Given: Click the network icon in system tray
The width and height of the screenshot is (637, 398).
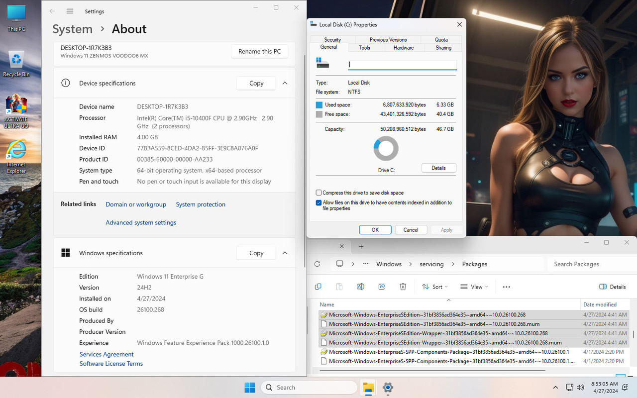Looking at the screenshot, I should pos(570,388).
